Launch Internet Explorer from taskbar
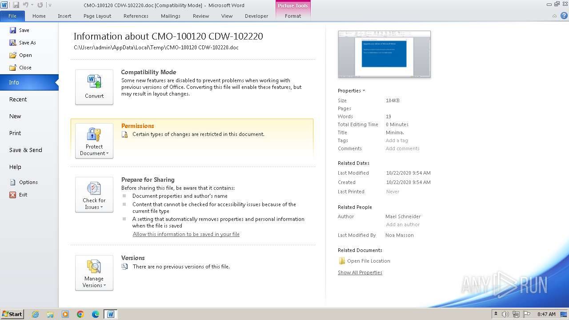The height and width of the screenshot is (320, 569). pyautogui.click(x=35, y=314)
